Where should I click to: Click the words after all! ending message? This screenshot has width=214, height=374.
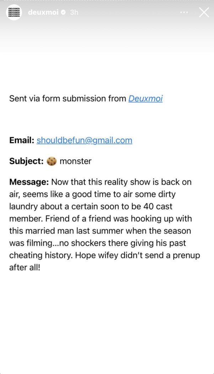click(25, 267)
